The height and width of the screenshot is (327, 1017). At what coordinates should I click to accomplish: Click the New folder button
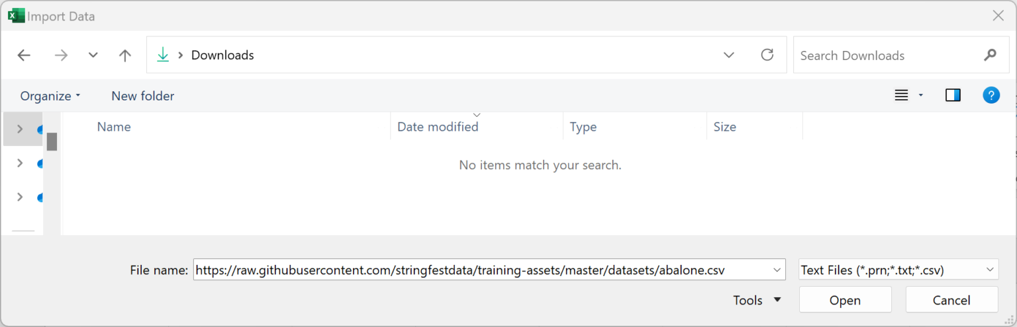point(142,96)
